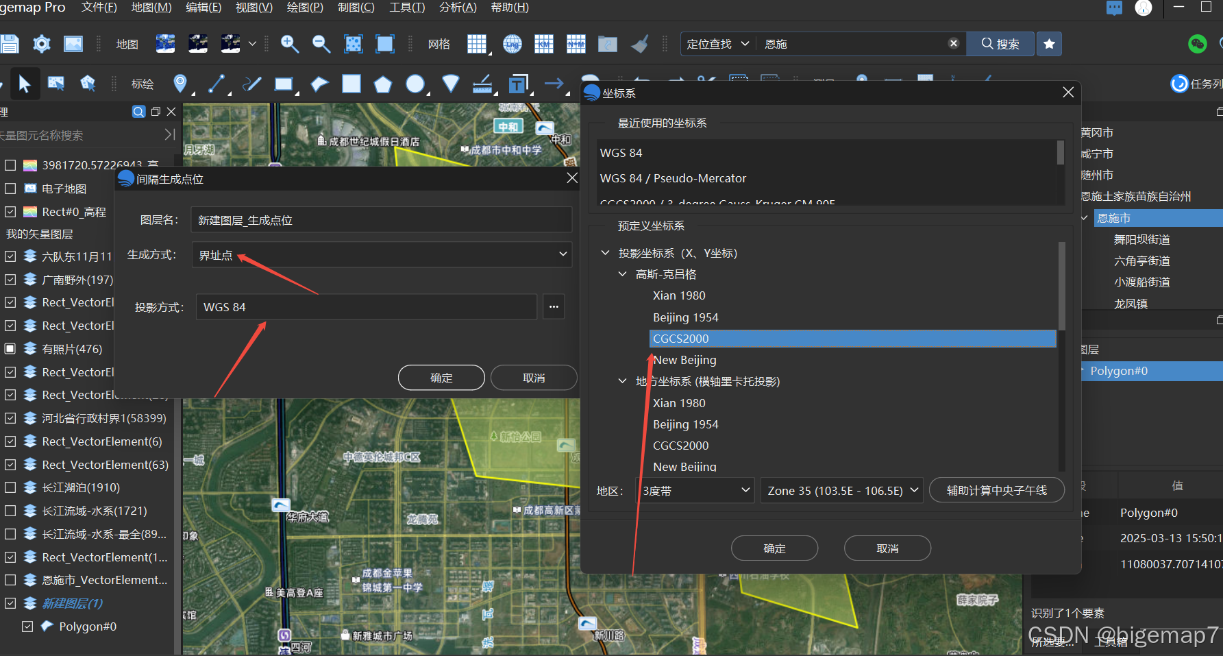Open the 绘图(P) menu
This screenshot has height=656, width=1223.
pyautogui.click(x=305, y=8)
